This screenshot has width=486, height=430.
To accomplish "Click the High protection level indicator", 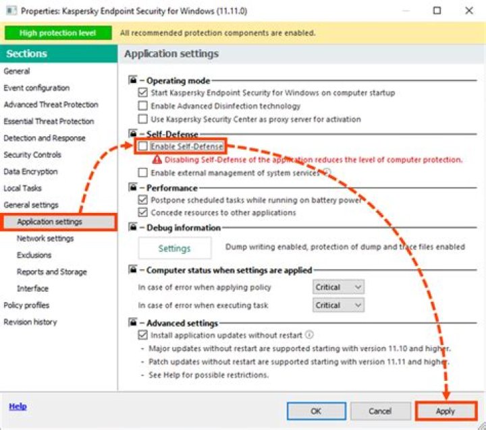I will [x=58, y=33].
